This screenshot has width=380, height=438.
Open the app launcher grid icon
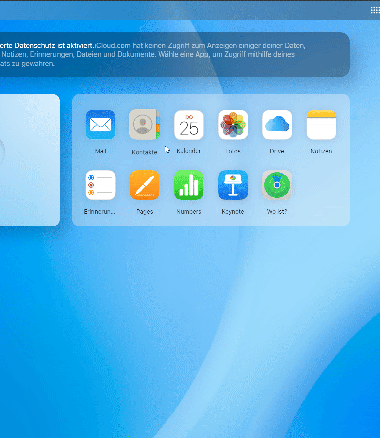[x=375, y=10]
